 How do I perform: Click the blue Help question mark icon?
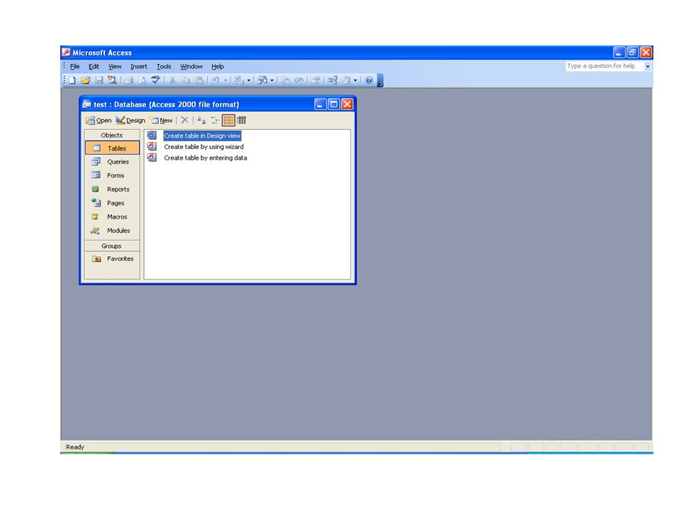(369, 80)
